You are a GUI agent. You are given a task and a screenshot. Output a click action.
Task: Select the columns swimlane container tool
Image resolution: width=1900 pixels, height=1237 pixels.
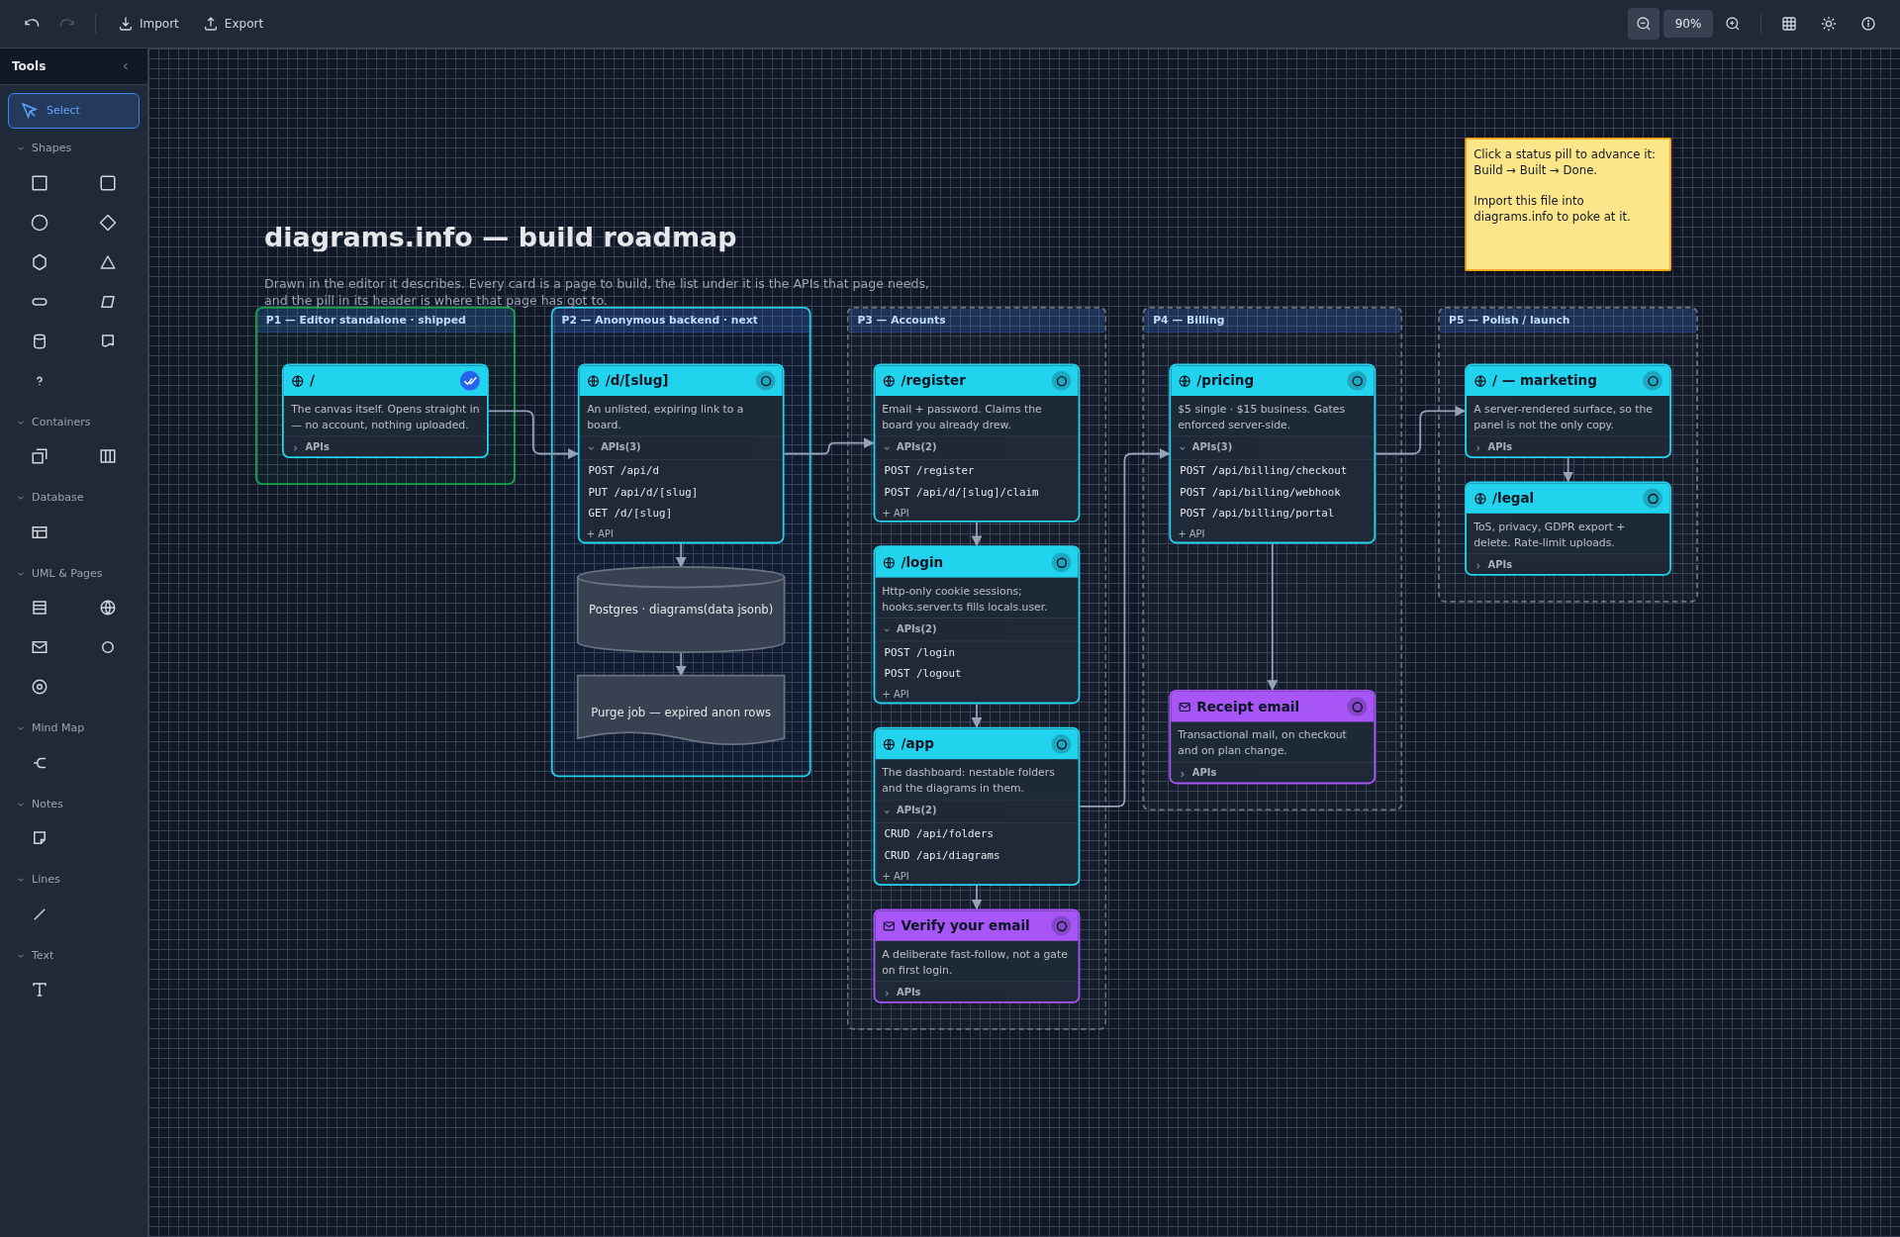(x=108, y=456)
